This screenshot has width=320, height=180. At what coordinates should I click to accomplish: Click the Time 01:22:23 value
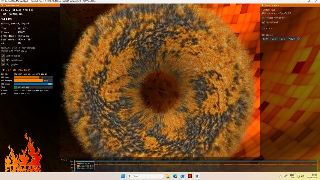[22, 29]
